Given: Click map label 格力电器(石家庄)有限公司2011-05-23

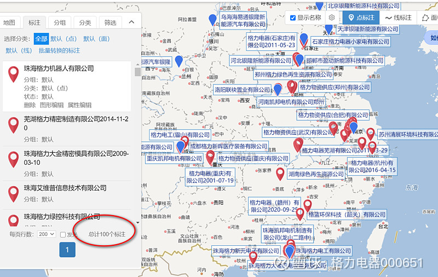Looking at the screenshot, I should (x=271, y=41).
